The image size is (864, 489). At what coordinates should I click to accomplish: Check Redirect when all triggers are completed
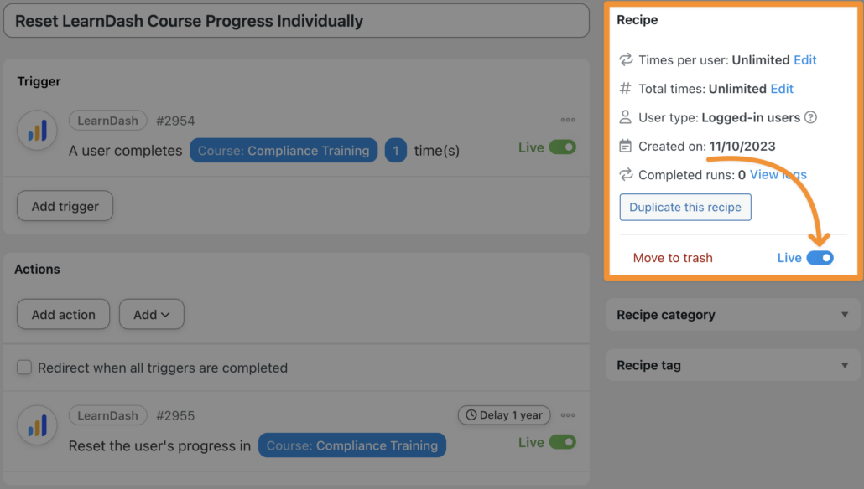(x=24, y=367)
